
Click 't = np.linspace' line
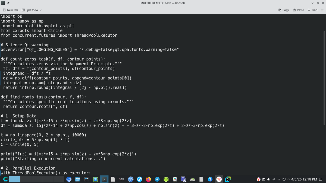click(44, 135)
